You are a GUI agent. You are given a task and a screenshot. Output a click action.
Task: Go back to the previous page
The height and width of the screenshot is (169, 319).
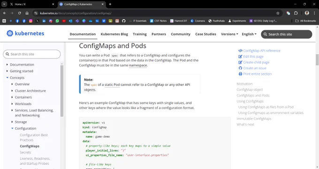click(5, 13)
